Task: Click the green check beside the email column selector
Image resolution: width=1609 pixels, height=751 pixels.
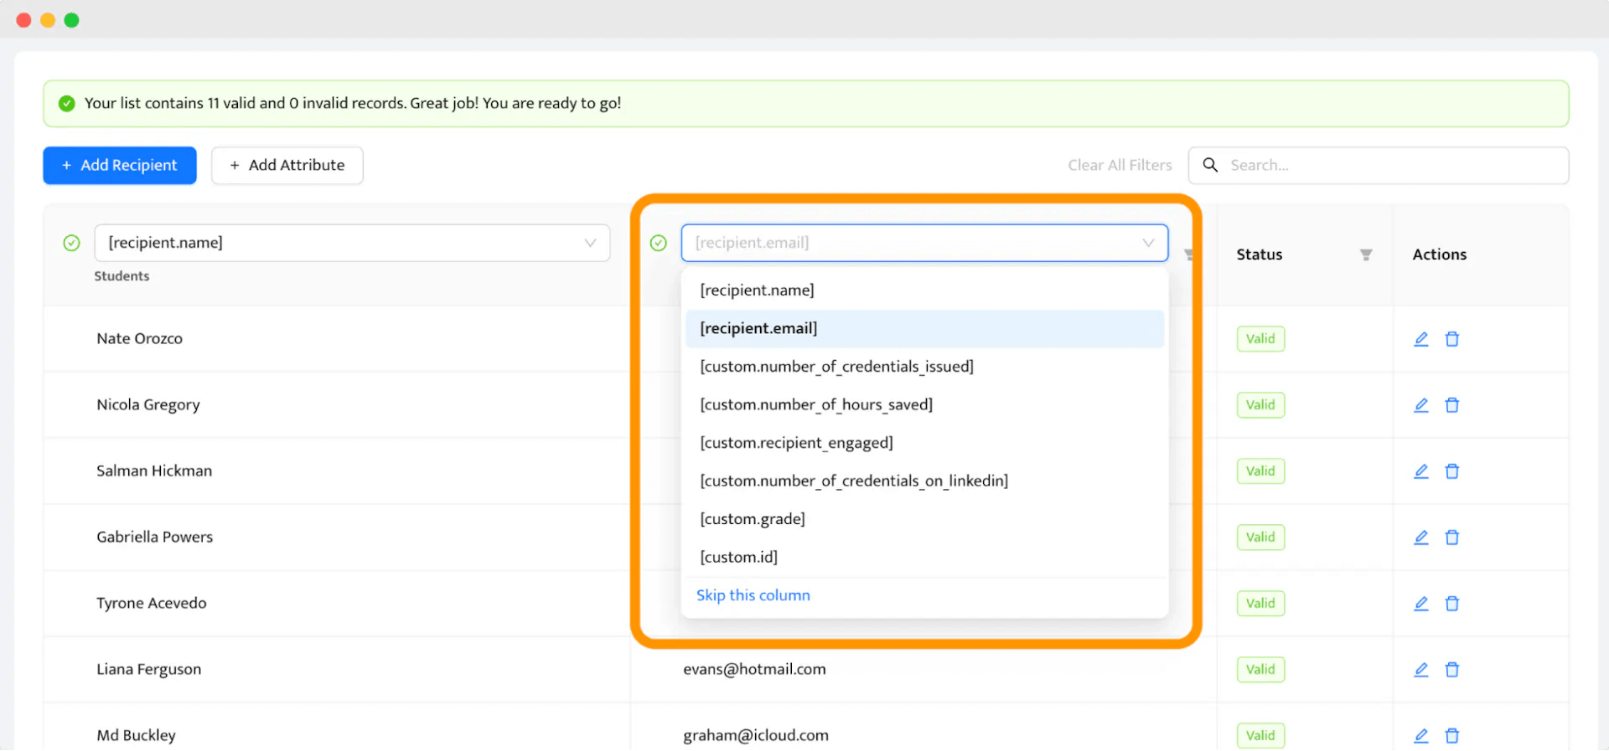Action: (659, 243)
